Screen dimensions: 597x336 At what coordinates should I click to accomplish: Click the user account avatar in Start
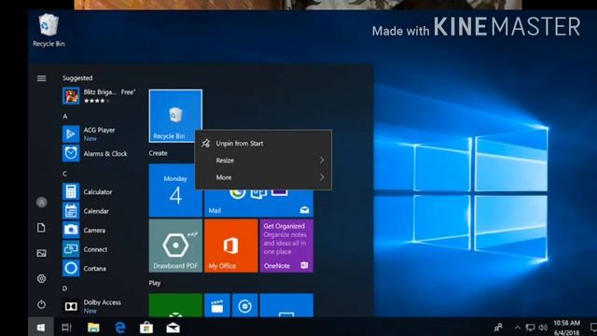point(41,202)
